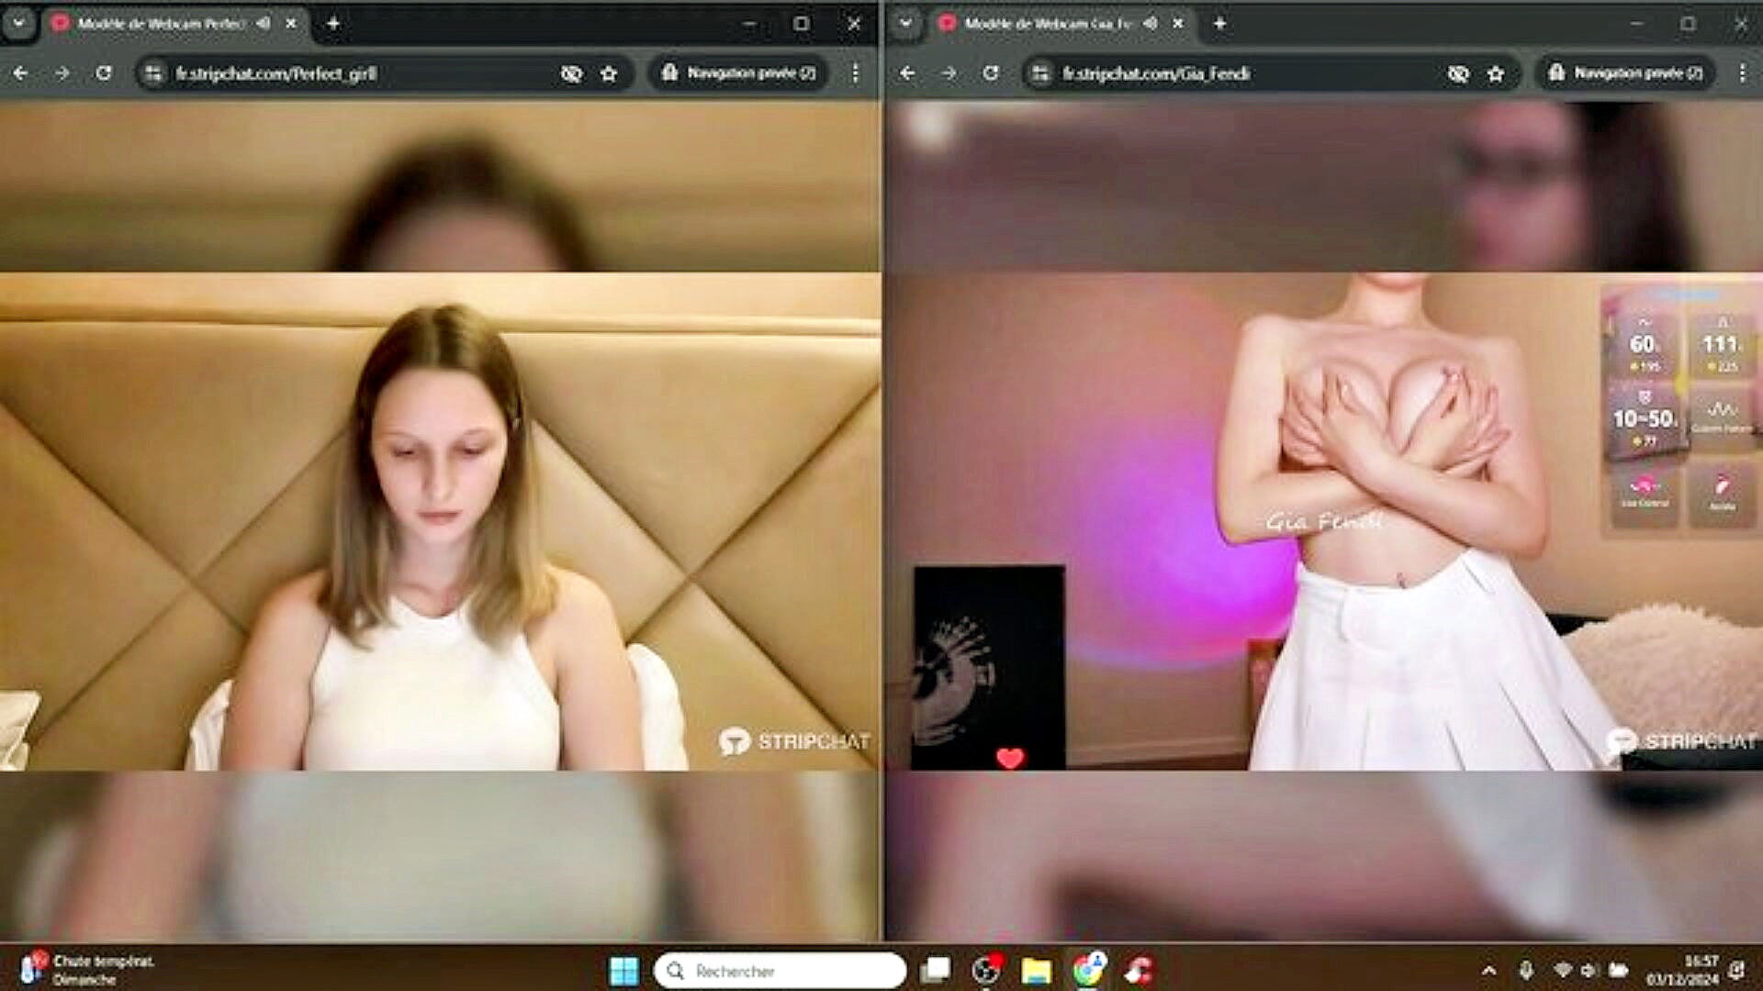Open site info icon in left address bar

[x=153, y=73]
